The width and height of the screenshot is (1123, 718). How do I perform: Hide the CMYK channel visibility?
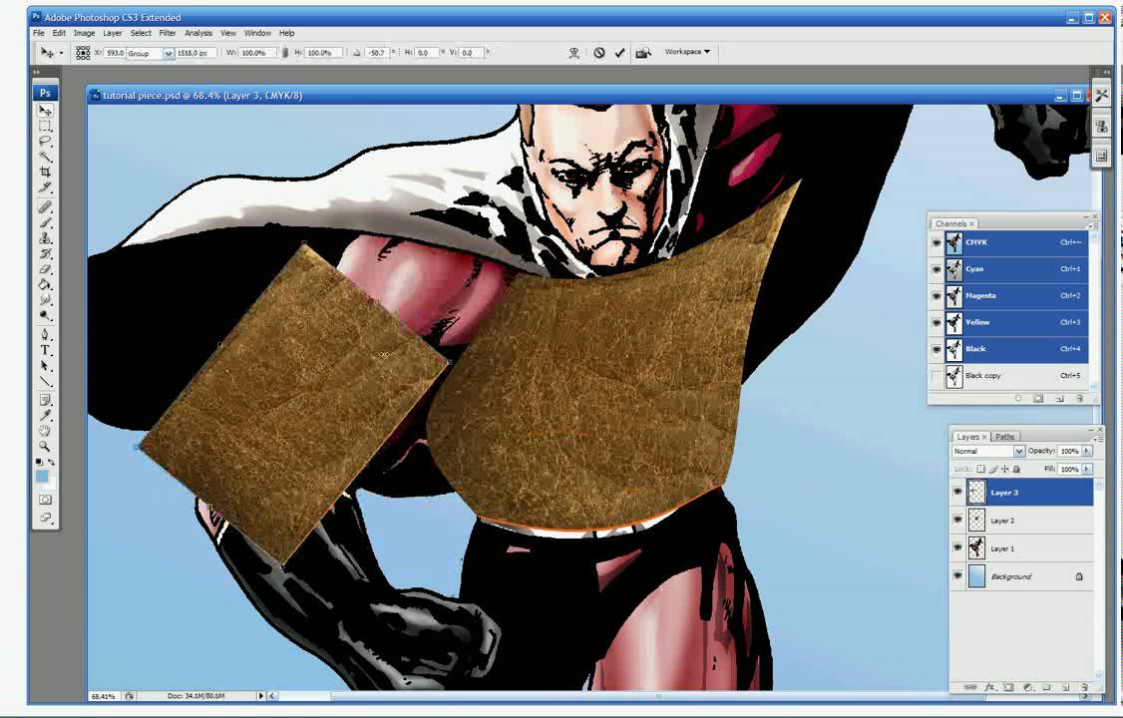tap(936, 242)
